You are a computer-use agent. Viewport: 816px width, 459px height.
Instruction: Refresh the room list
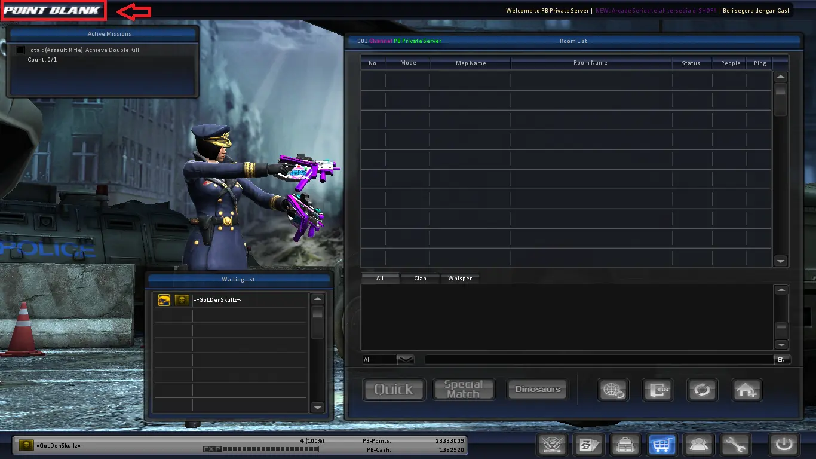702,390
